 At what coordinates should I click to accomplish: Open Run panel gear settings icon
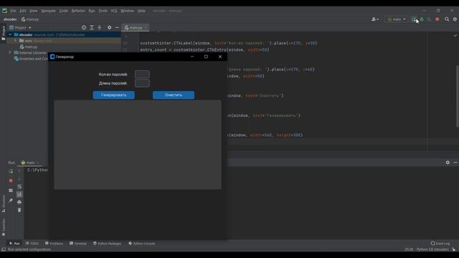pyautogui.click(x=448, y=163)
